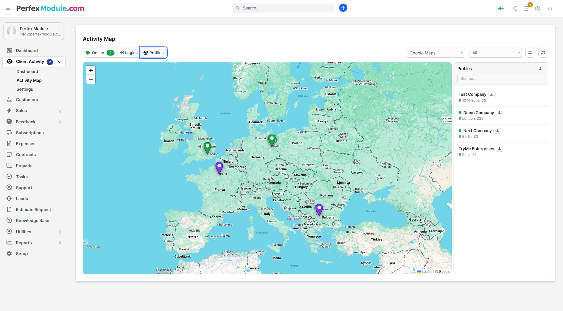Open the share icon in header
563x311 pixels.
[514, 9]
